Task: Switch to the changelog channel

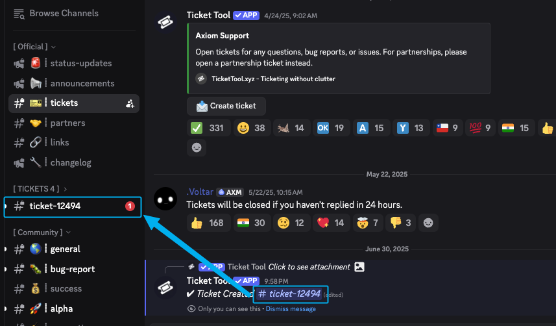Action: pyautogui.click(x=71, y=162)
